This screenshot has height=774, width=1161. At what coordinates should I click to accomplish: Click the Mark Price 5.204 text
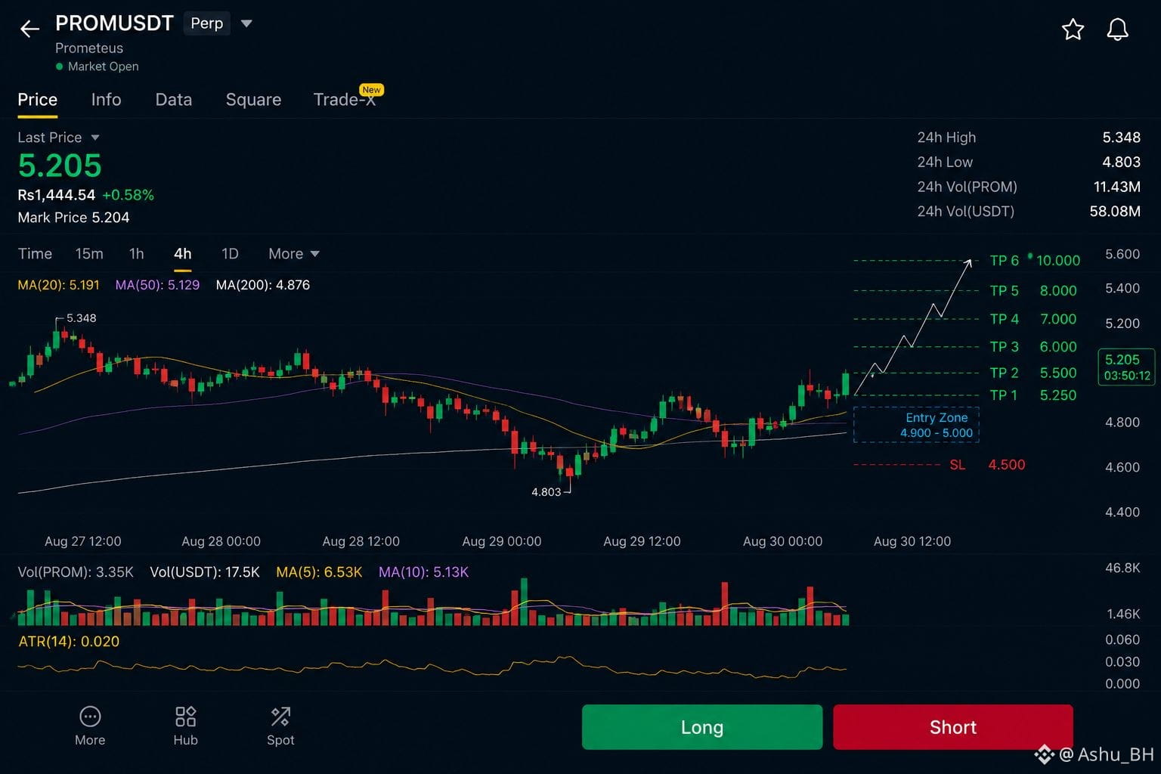pos(73,218)
